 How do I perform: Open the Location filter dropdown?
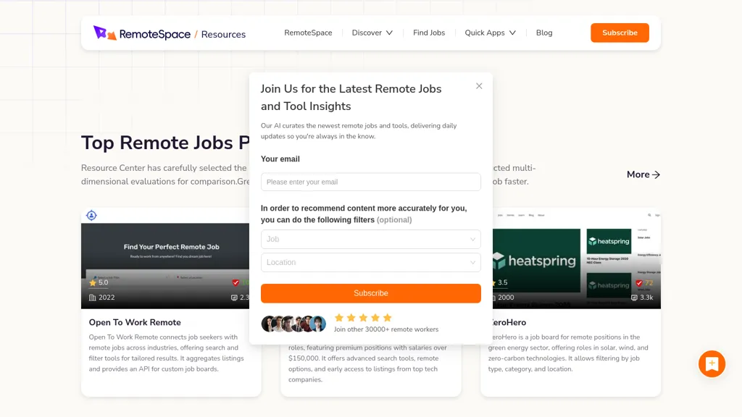click(370, 263)
